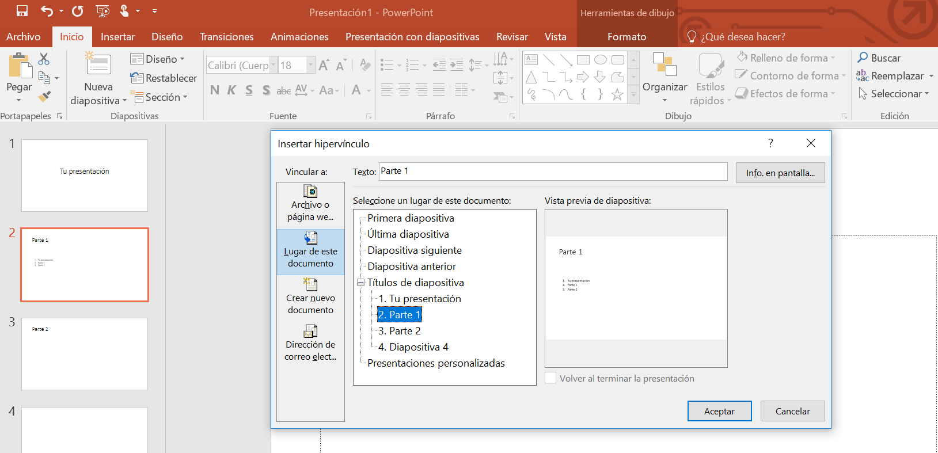938x453 pixels.
Task: Select slide 1 thumbnail Tu presentación
Action: 85,176
